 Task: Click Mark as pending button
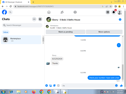pyautogui.click(x=66, y=32)
